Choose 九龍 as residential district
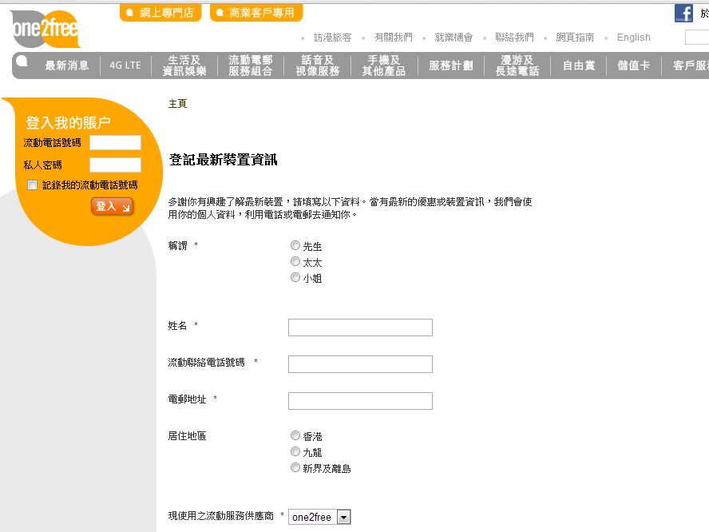The image size is (709, 532). pos(295,452)
